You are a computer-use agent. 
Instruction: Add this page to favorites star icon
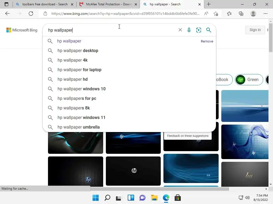[216, 14]
